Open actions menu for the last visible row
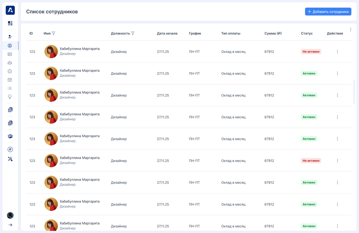The image size is (359, 233). 337,226
